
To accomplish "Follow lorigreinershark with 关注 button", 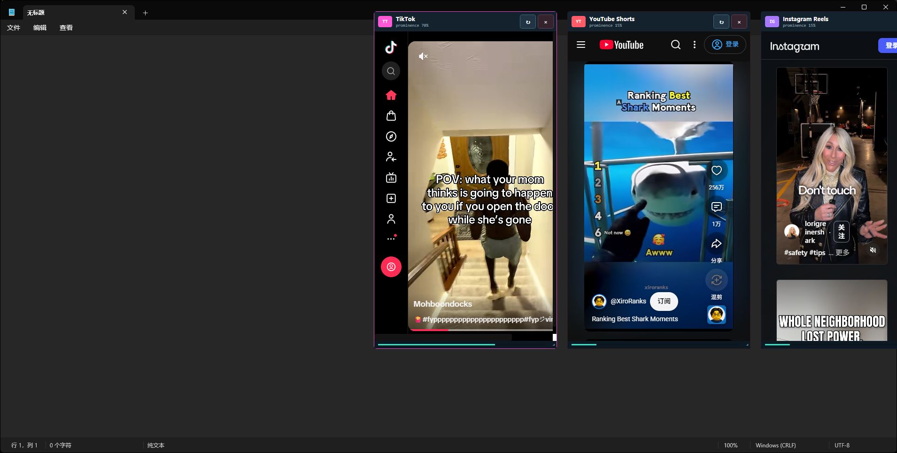I will point(841,232).
